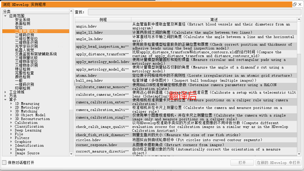Expand the 工业领域 tree node
Image resolution: width=304 pixels, height=171 pixels.
click(6, 92)
